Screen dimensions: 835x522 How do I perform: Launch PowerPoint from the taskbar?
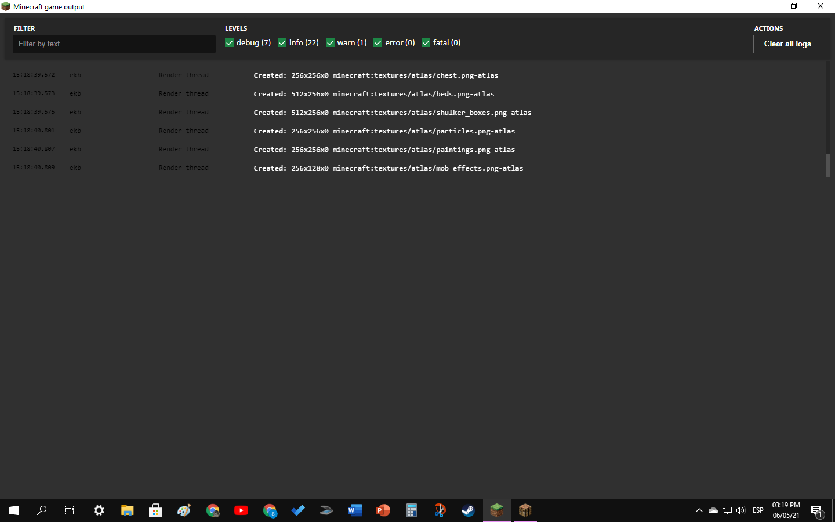pyautogui.click(x=383, y=510)
